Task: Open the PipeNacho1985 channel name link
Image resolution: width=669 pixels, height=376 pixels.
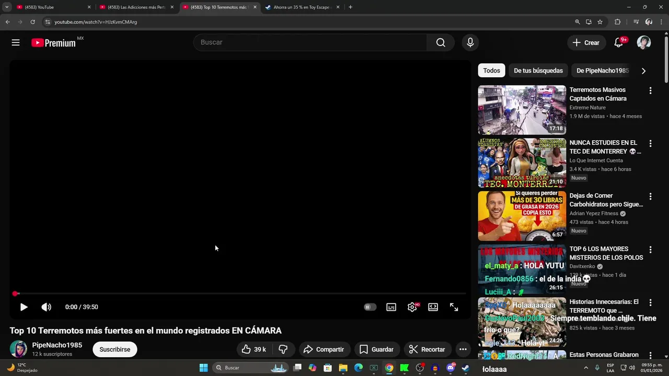Action: [x=57, y=345]
